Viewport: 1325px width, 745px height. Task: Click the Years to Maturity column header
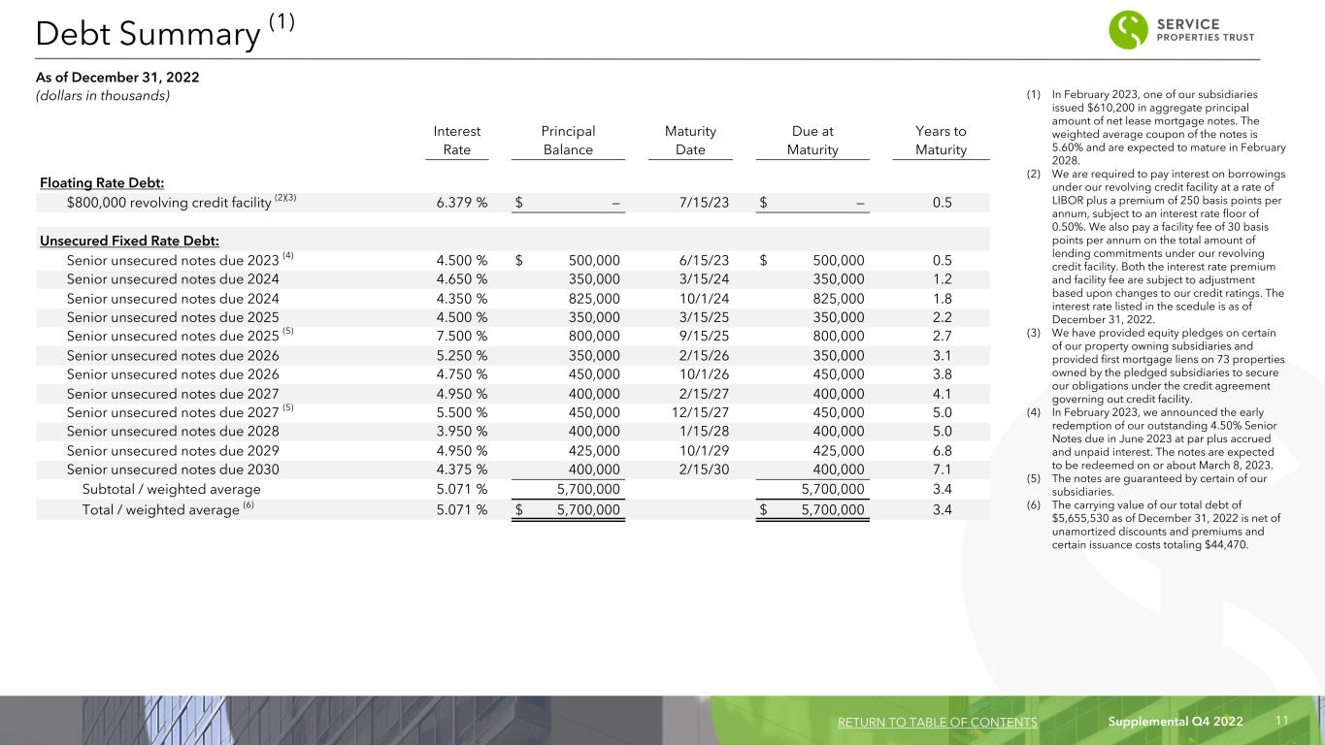tap(941, 141)
